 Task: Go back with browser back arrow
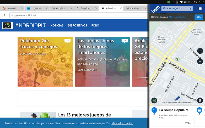(4, 15)
